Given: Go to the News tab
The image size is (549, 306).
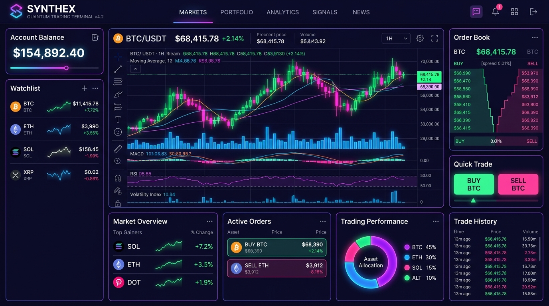Looking at the screenshot, I should [361, 12].
